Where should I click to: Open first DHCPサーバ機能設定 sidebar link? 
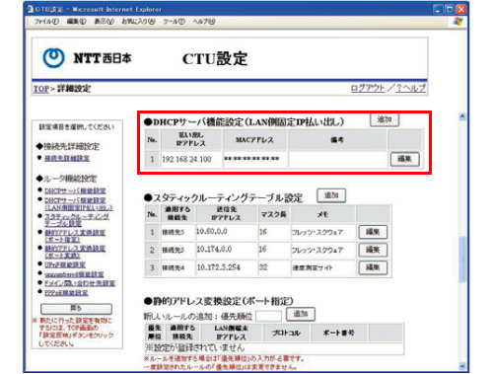pyautogui.click(x=75, y=190)
